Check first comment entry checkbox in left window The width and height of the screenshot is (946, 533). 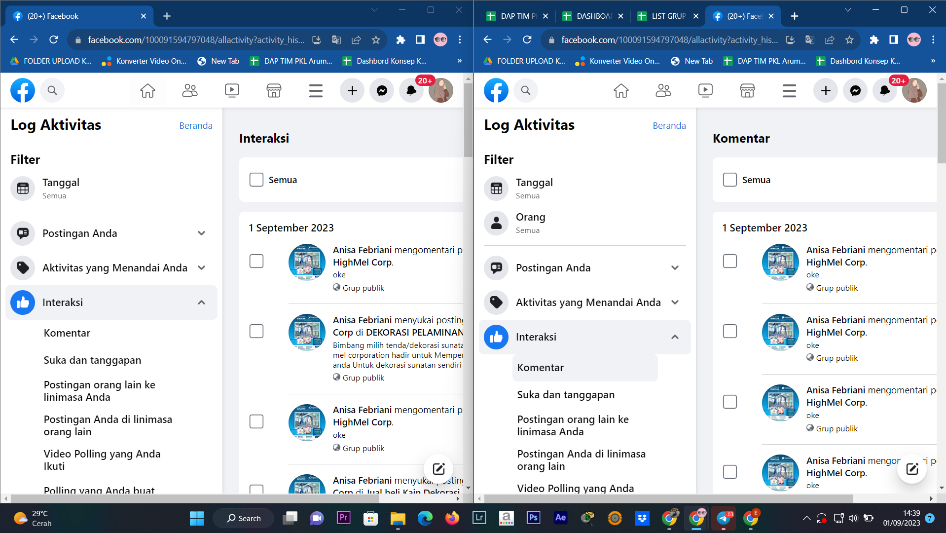pyautogui.click(x=256, y=261)
